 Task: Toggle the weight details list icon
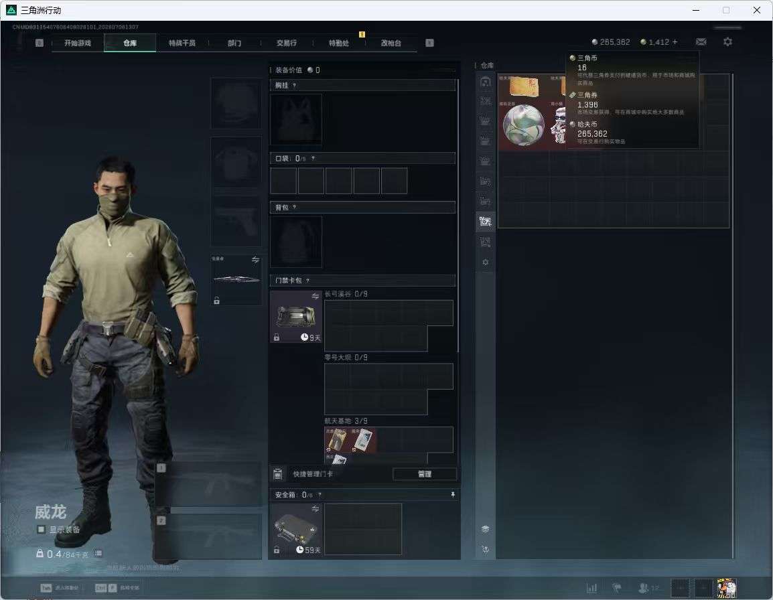(x=98, y=554)
